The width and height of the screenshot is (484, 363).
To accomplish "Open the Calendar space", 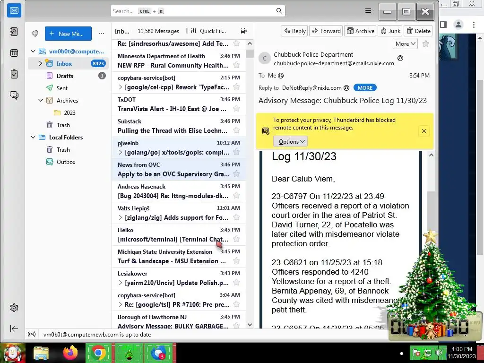I will (x=14, y=53).
